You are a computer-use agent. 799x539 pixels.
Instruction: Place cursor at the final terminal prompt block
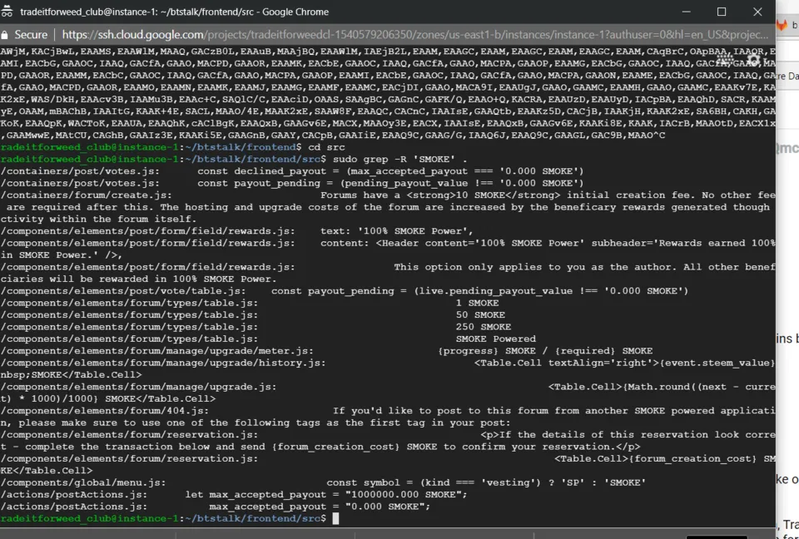335,518
